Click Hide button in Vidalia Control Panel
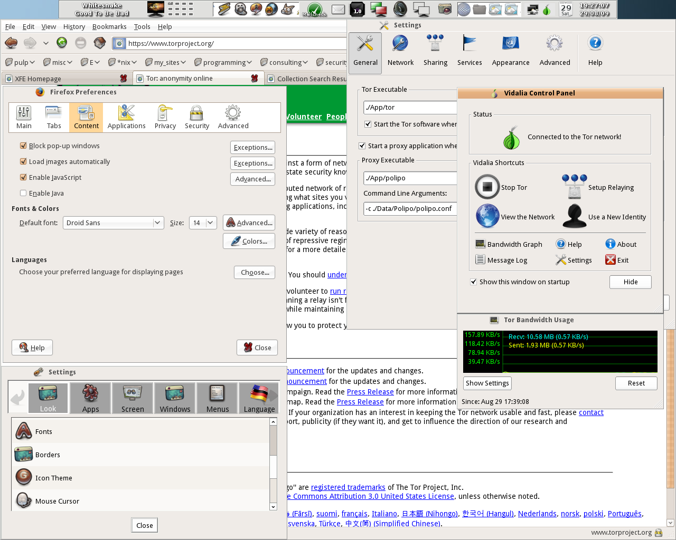Screen dimensions: 676x540 630,282
